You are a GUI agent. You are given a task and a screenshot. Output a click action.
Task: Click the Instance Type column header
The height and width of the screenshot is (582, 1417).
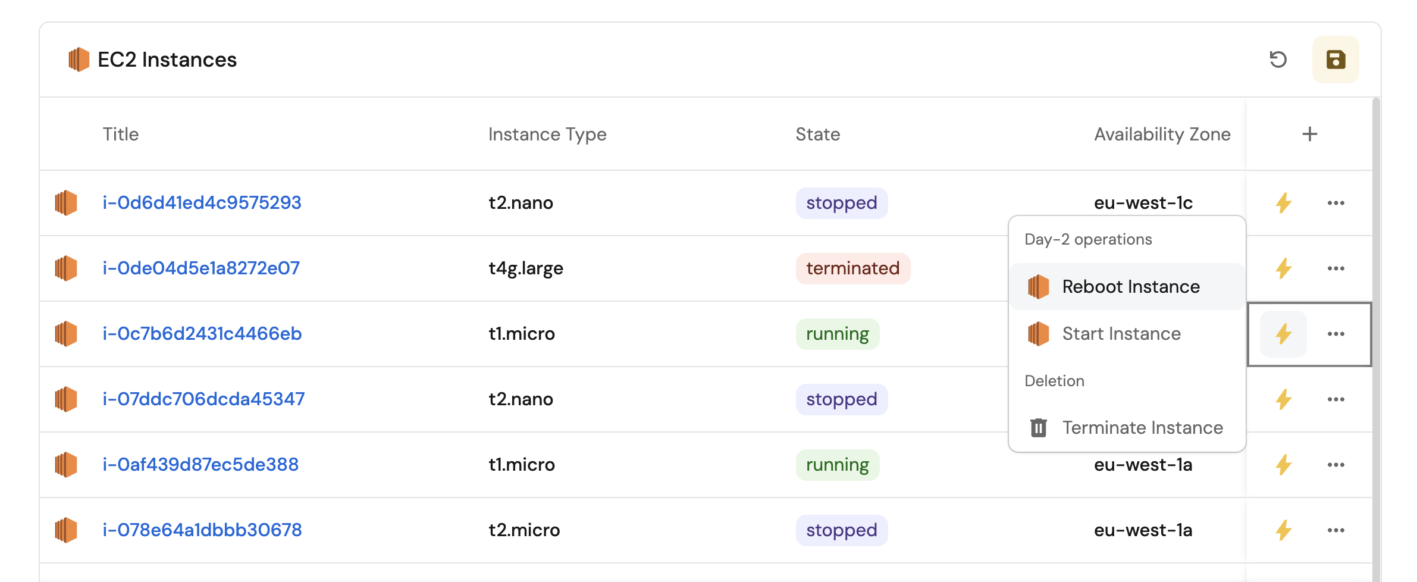point(547,134)
